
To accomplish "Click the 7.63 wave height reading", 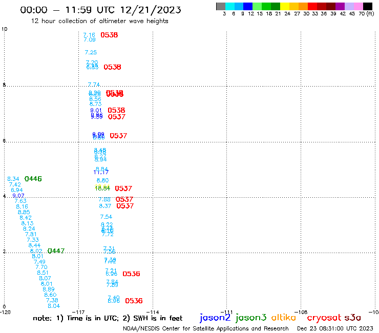I will (20, 201).
